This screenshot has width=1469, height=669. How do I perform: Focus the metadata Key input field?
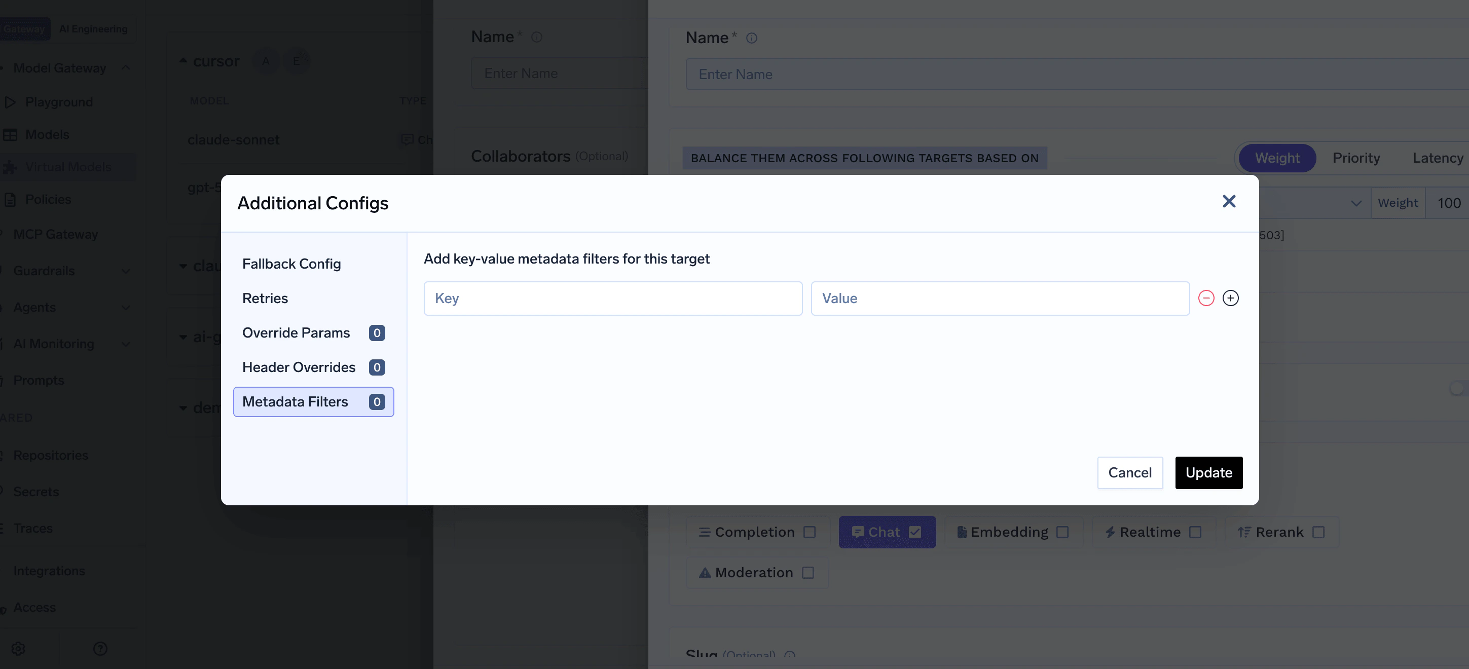(612, 299)
